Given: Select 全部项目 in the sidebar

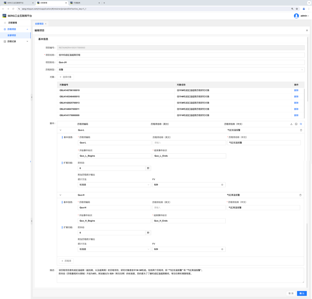Looking at the screenshot, I should click(x=12, y=35).
